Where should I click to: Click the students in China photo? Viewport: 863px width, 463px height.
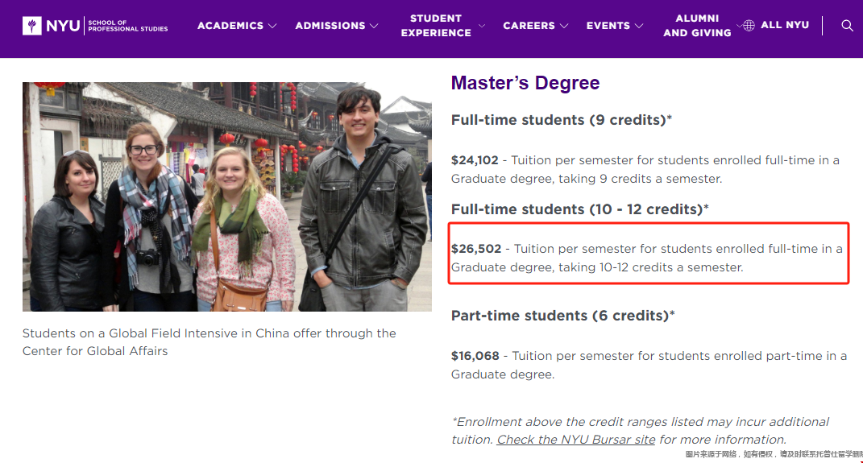(226, 196)
